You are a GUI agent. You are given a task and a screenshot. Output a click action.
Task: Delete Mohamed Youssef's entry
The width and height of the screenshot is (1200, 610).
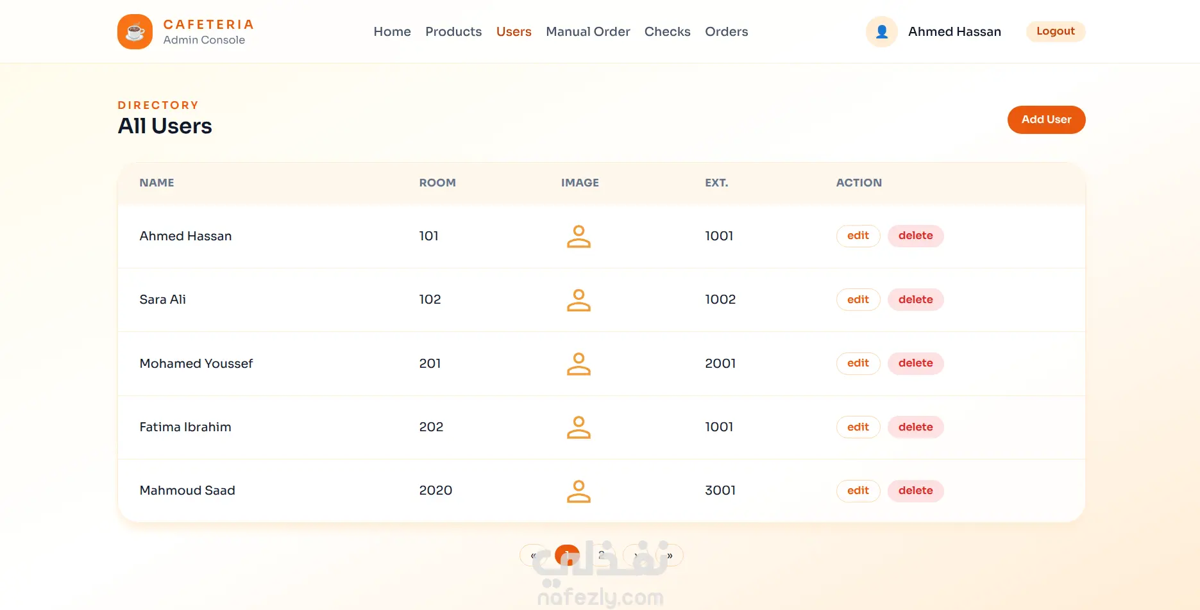916,363
